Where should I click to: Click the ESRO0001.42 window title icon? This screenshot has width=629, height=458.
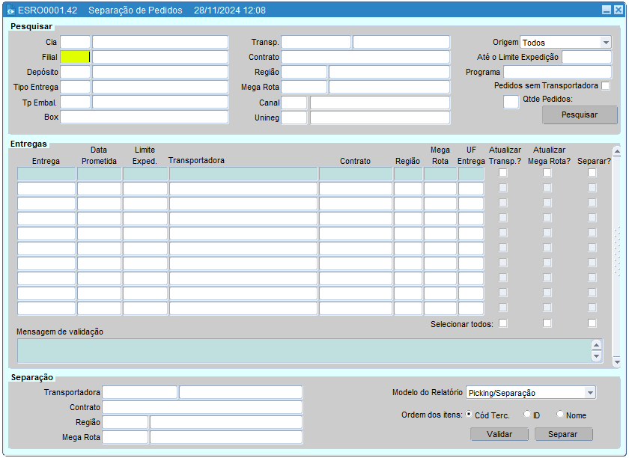(11, 10)
